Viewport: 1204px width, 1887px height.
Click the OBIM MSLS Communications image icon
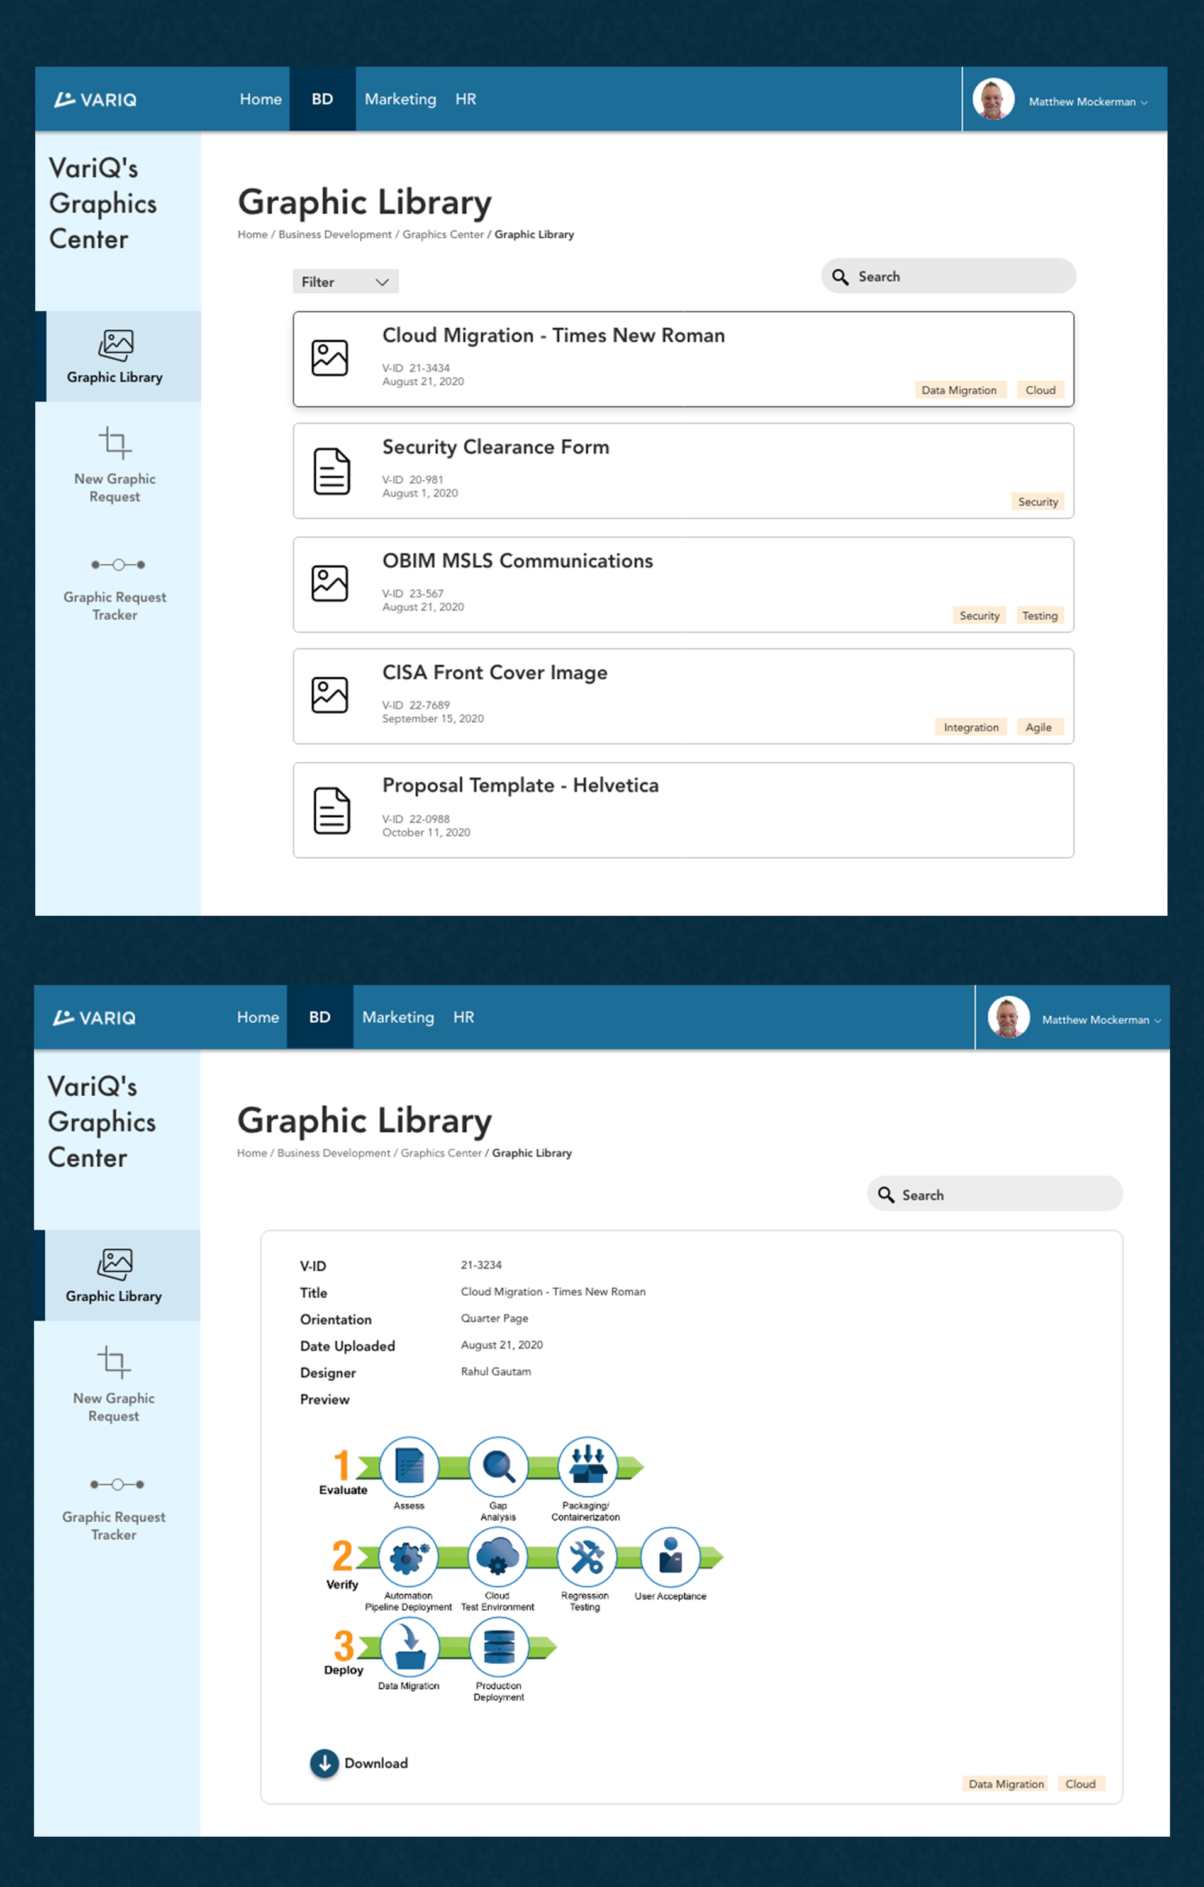329,583
